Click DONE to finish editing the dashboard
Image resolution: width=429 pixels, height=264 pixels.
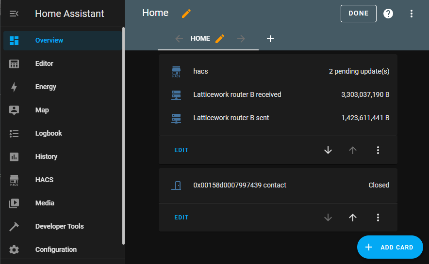coord(359,14)
